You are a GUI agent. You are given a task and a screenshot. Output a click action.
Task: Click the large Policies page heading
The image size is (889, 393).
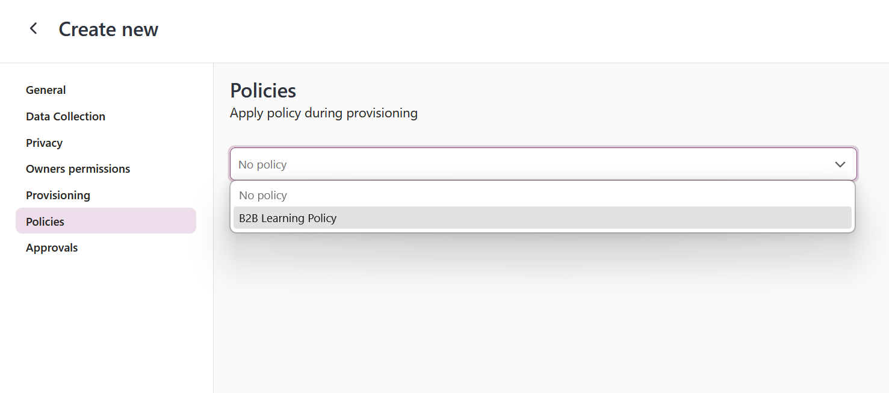tap(263, 90)
